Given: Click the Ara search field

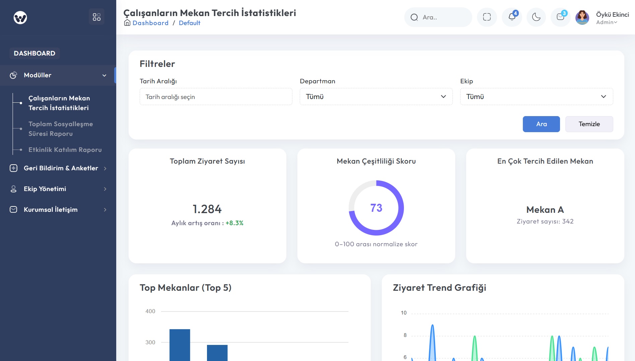Looking at the screenshot, I should pos(438,17).
